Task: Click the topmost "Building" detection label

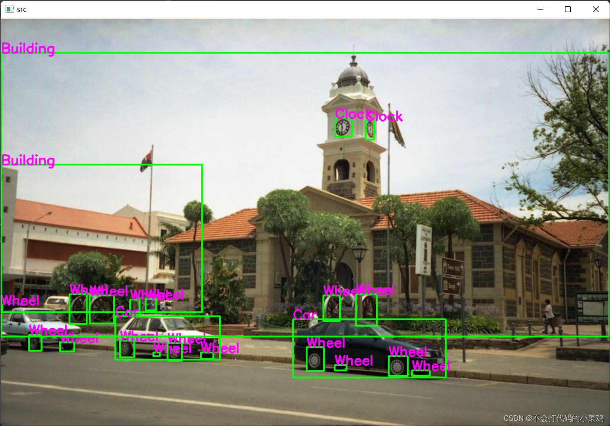Action: 28,48
